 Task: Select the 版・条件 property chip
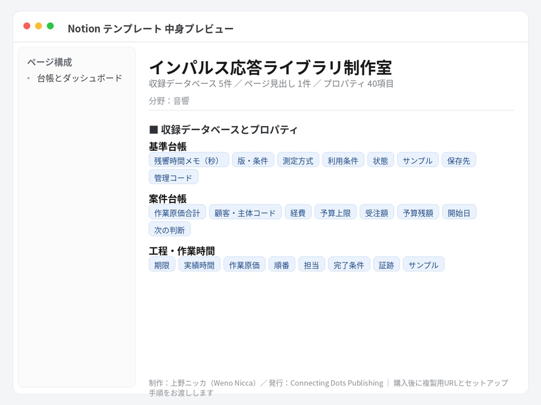pos(253,160)
